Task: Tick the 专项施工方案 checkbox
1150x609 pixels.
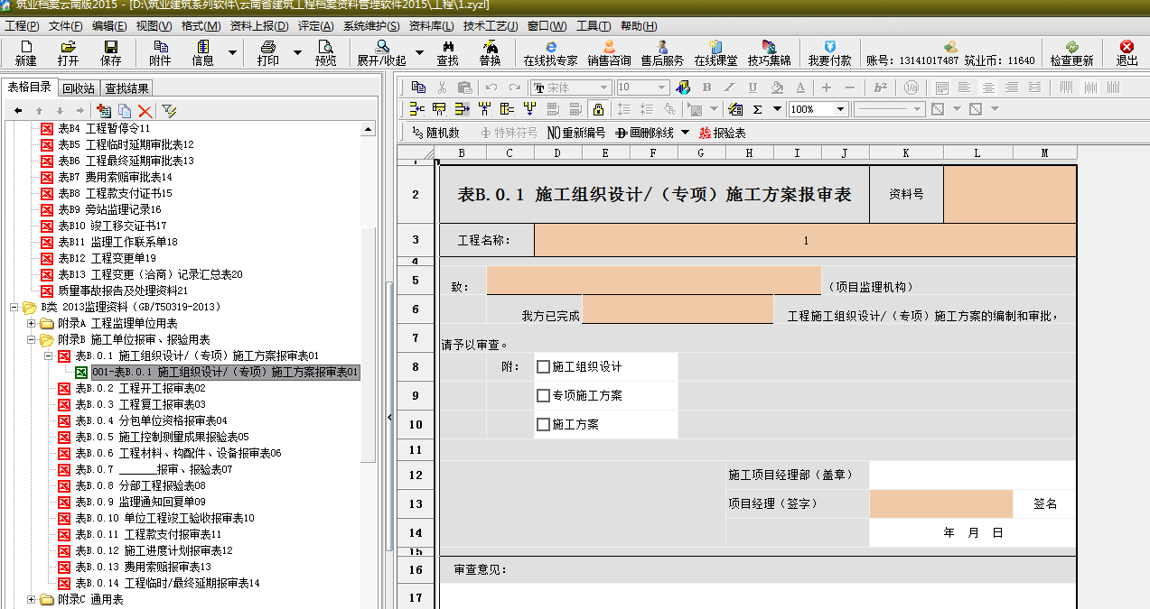Action: 543,395
